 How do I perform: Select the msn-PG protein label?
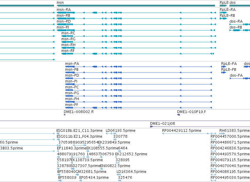point(72,93)
